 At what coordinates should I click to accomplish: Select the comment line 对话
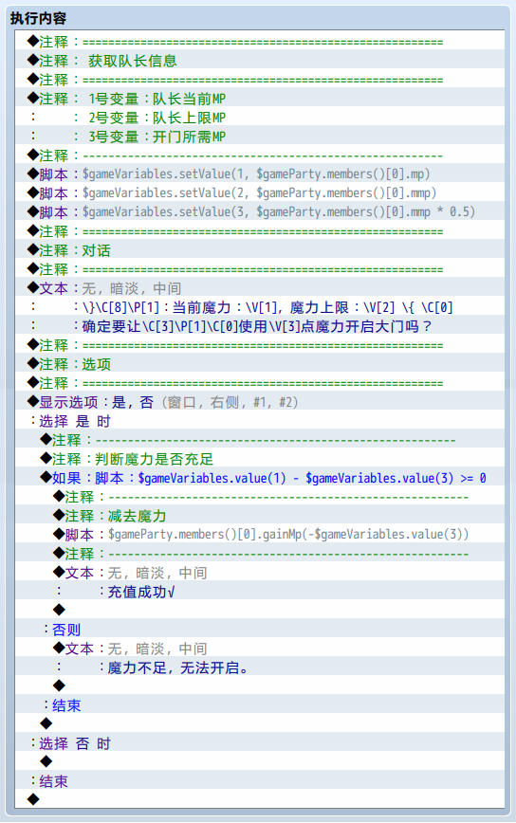tap(260, 250)
